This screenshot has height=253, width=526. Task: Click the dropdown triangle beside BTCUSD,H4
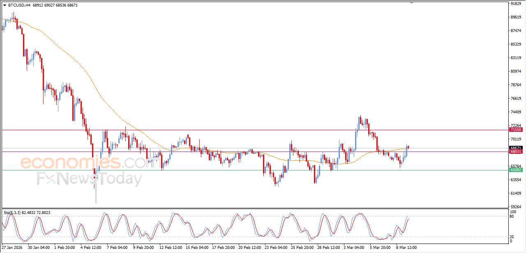coord(5,5)
